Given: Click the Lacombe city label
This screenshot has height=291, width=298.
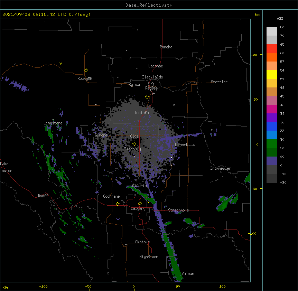Looking at the screenshot, I should [x=156, y=66].
